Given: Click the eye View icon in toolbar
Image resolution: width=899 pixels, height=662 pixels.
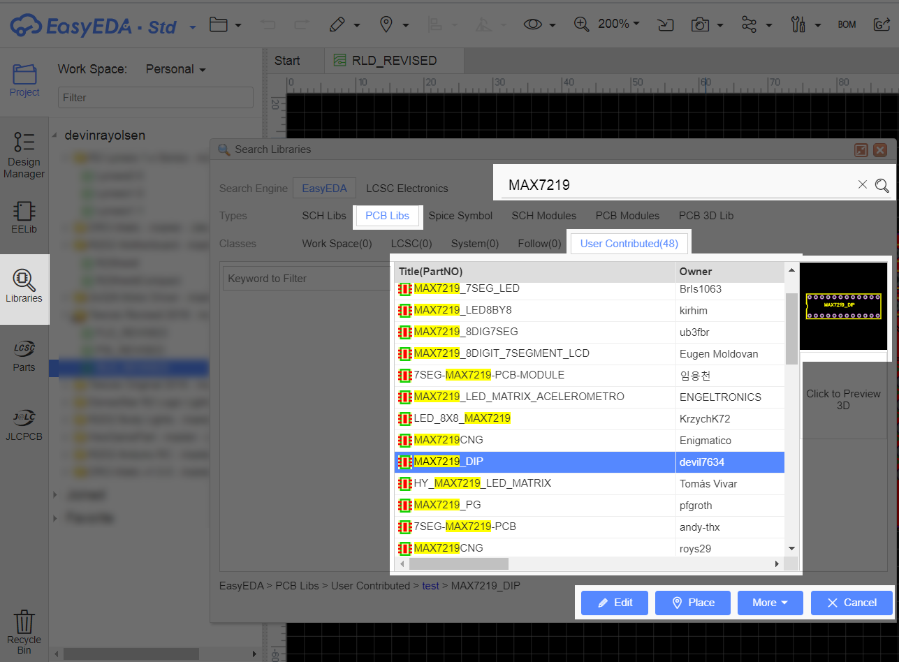Looking at the screenshot, I should coord(533,24).
